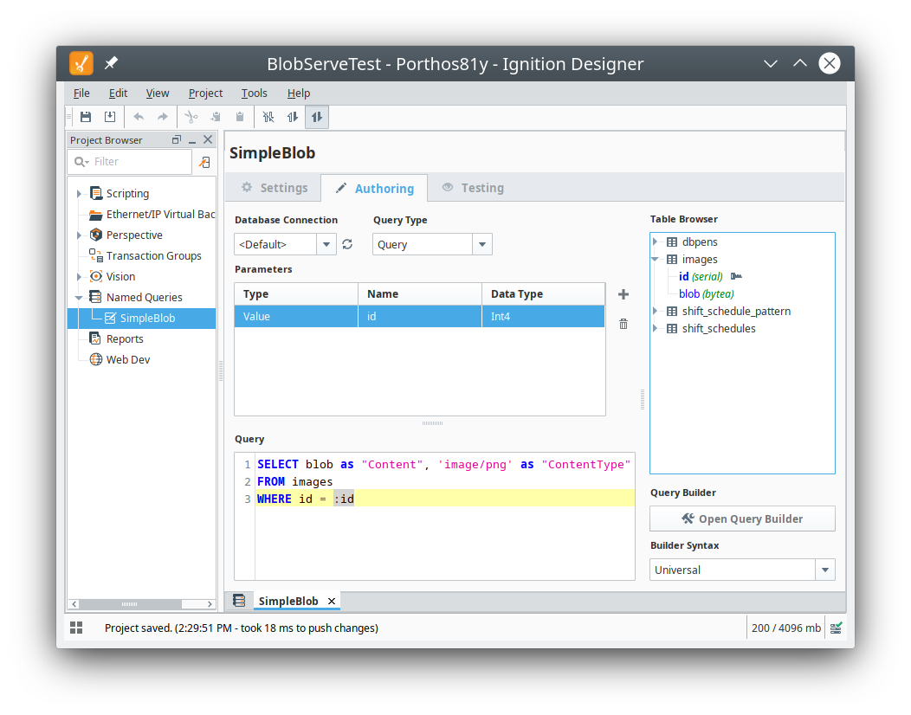Image resolution: width=911 pixels, height=715 pixels.
Task: Open the Query Type dropdown
Action: click(482, 244)
